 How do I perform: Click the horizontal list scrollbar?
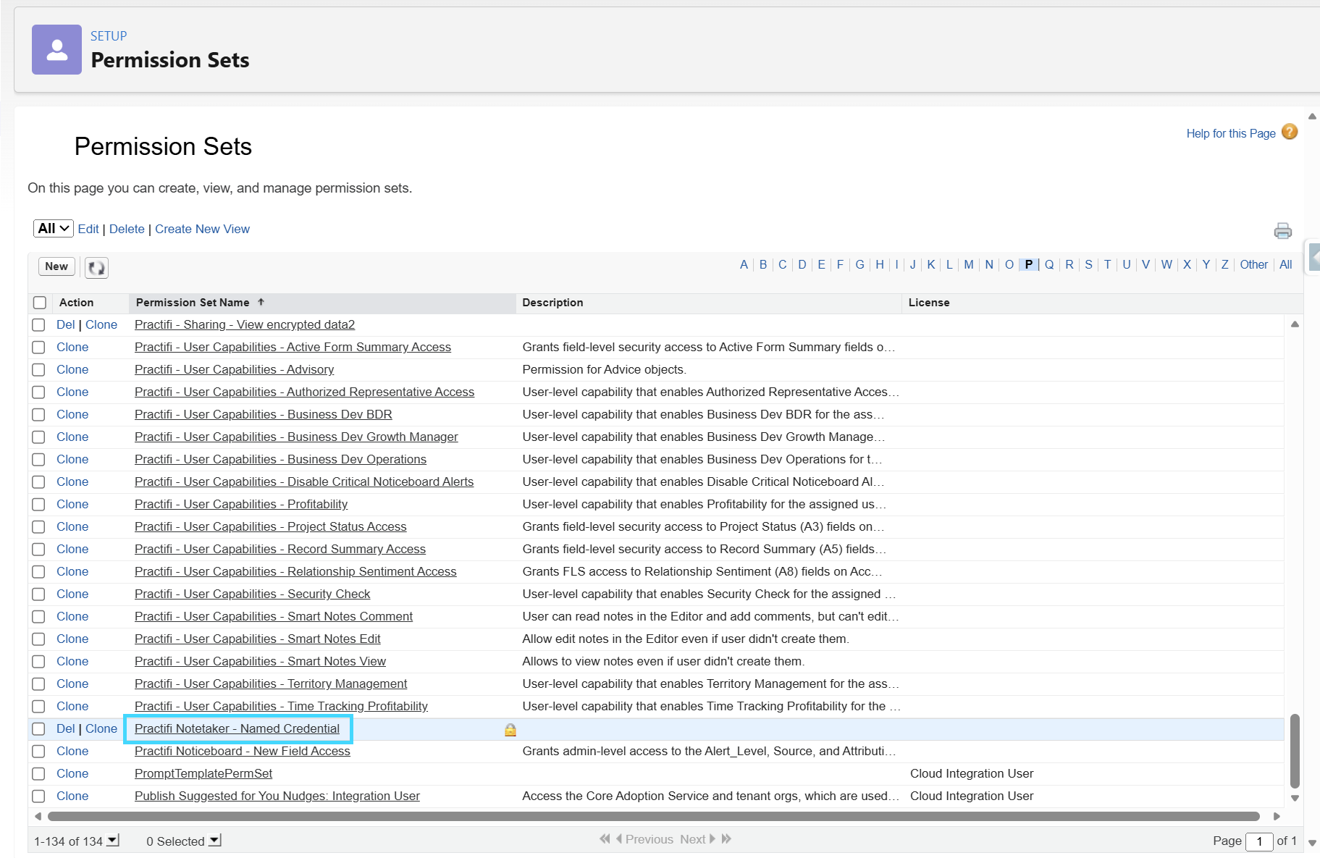pyautogui.click(x=654, y=816)
